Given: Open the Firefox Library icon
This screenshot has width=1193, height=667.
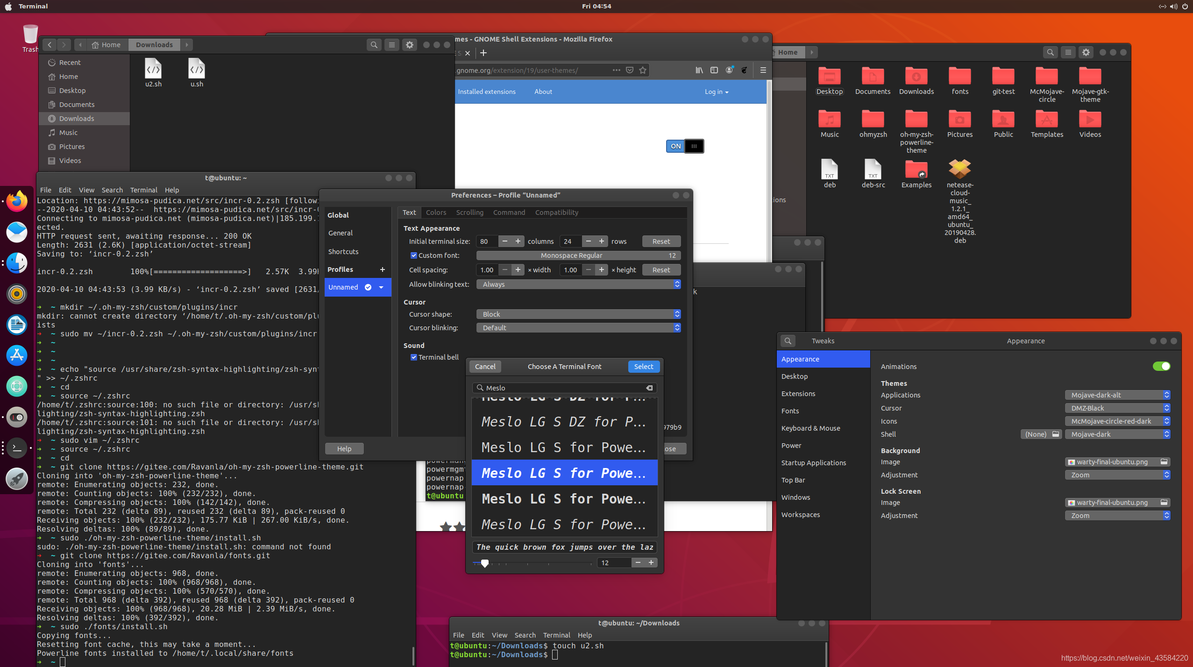Looking at the screenshot, I should pyautogui.click(x=699, y=70).
